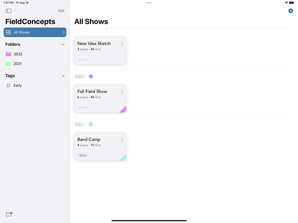Select the Early tag in sidebar
This screenshot has width=298, height=223.
pyautogui.click(x=35, y=86)
